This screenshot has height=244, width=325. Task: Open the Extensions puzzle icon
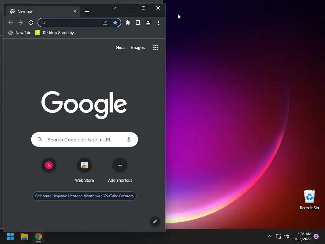click(128, 23)
